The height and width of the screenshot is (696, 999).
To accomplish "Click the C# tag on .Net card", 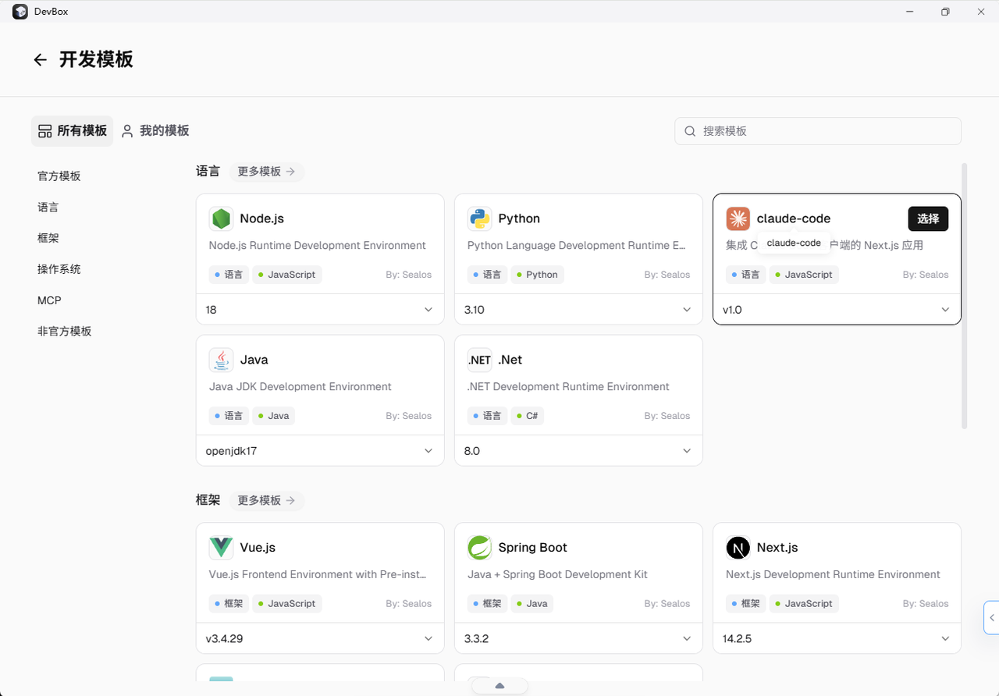I will [x=527, y=416].
